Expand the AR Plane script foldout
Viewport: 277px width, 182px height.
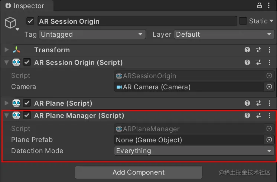coord(7,103)
